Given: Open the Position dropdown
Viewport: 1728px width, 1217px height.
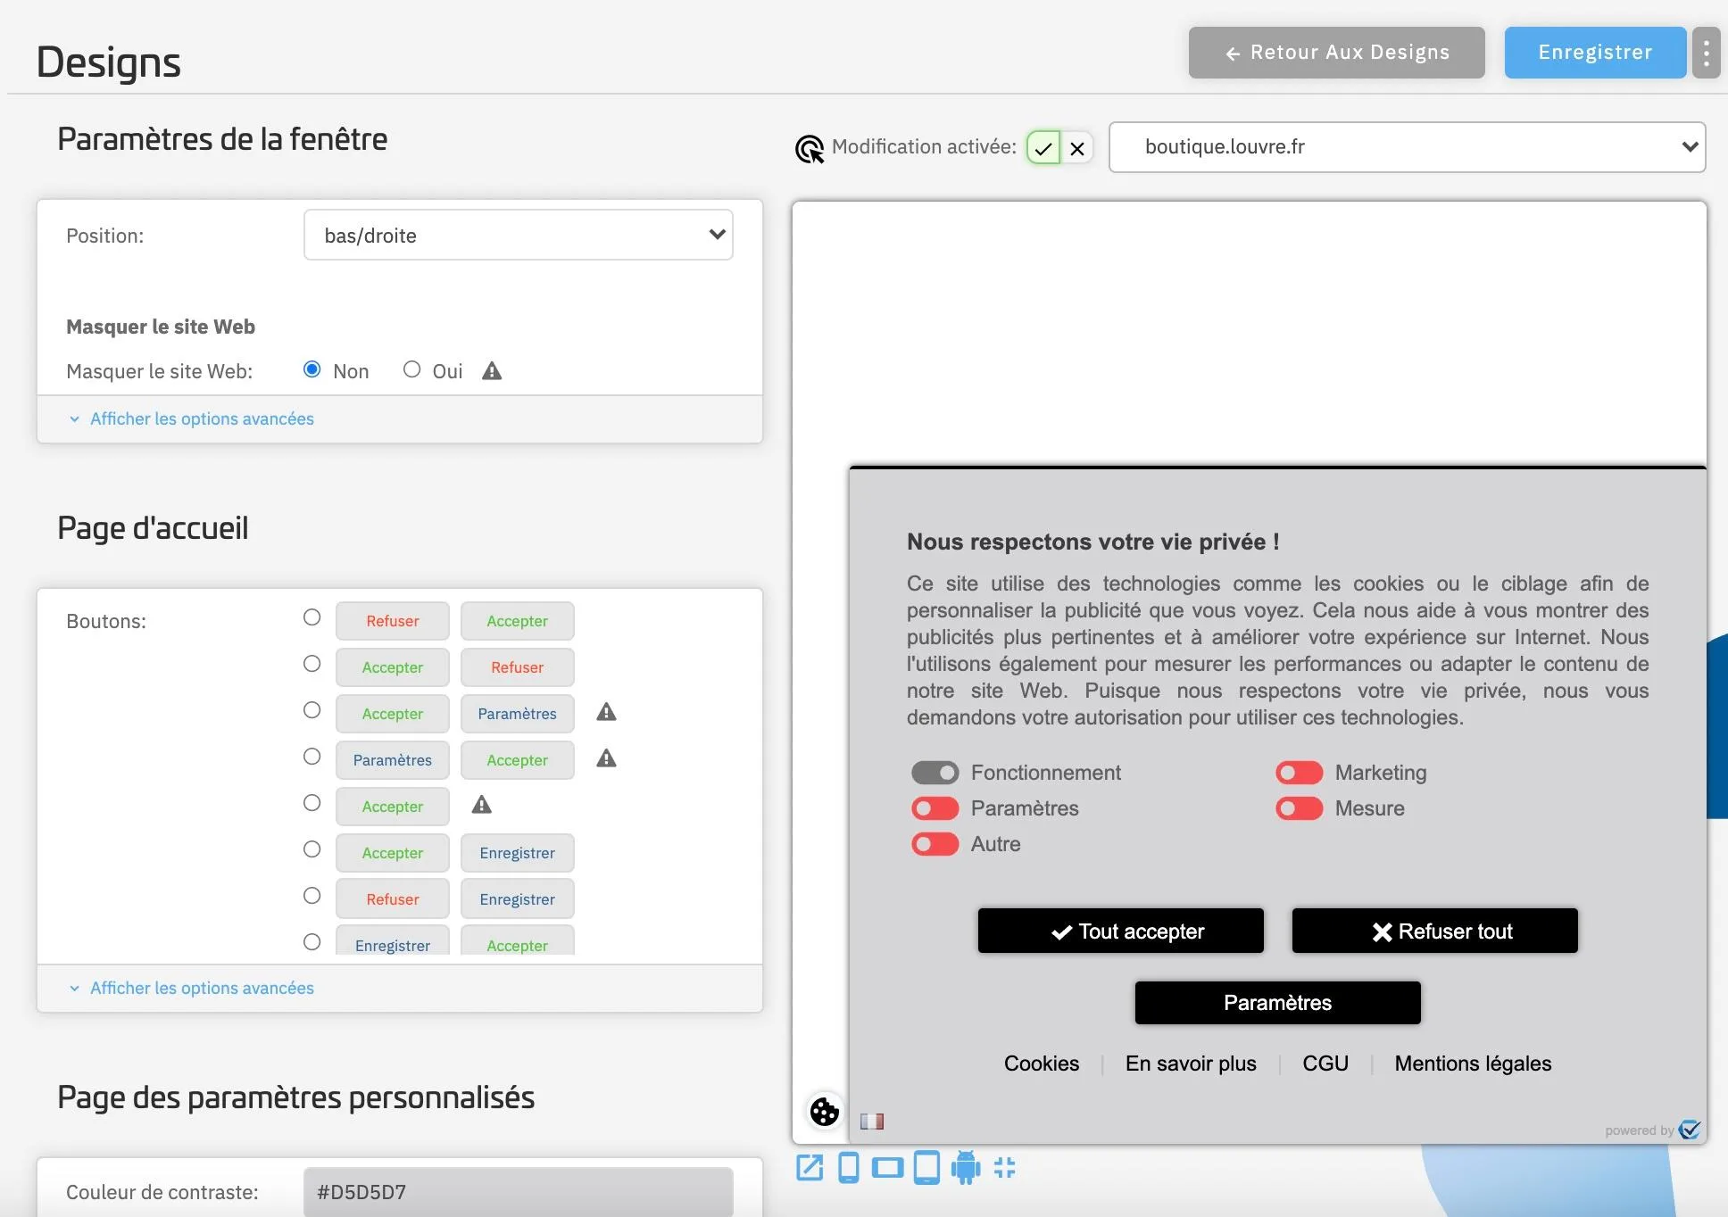Looking at the screenshot, I should pos(519,236).
